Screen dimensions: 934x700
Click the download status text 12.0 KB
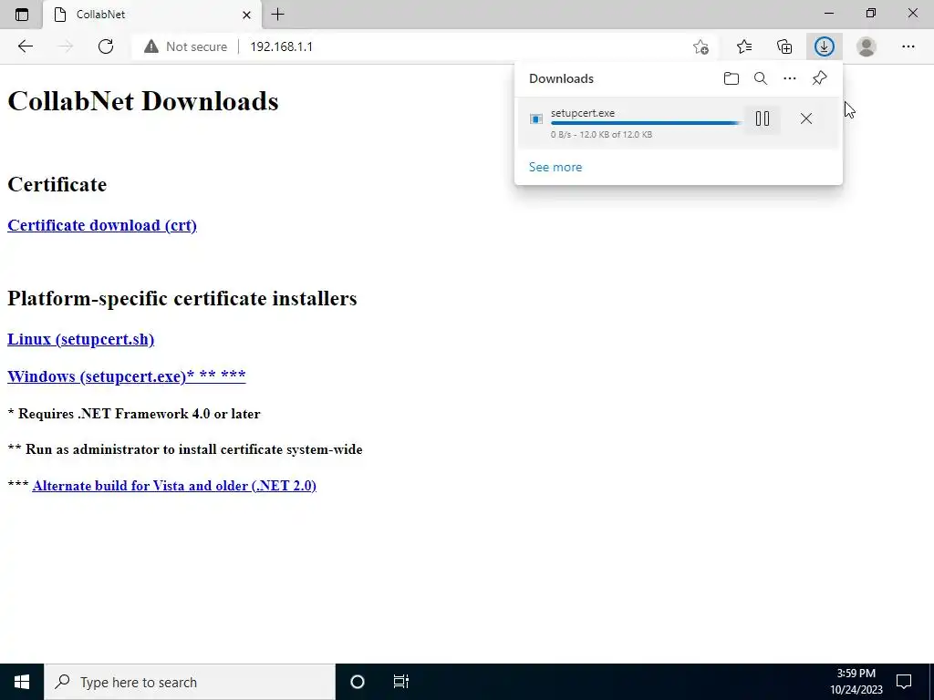point(601,135)
